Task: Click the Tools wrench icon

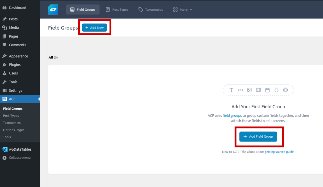Action: click(x=4, y=82)
